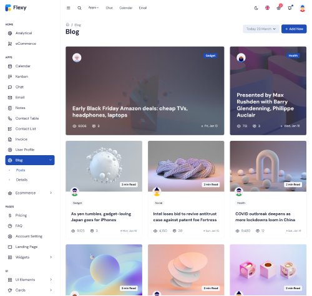Expand the Apps dropdown in the header
Image resolution: width=312 pixels, height=296 pixels.
[94, 7]
